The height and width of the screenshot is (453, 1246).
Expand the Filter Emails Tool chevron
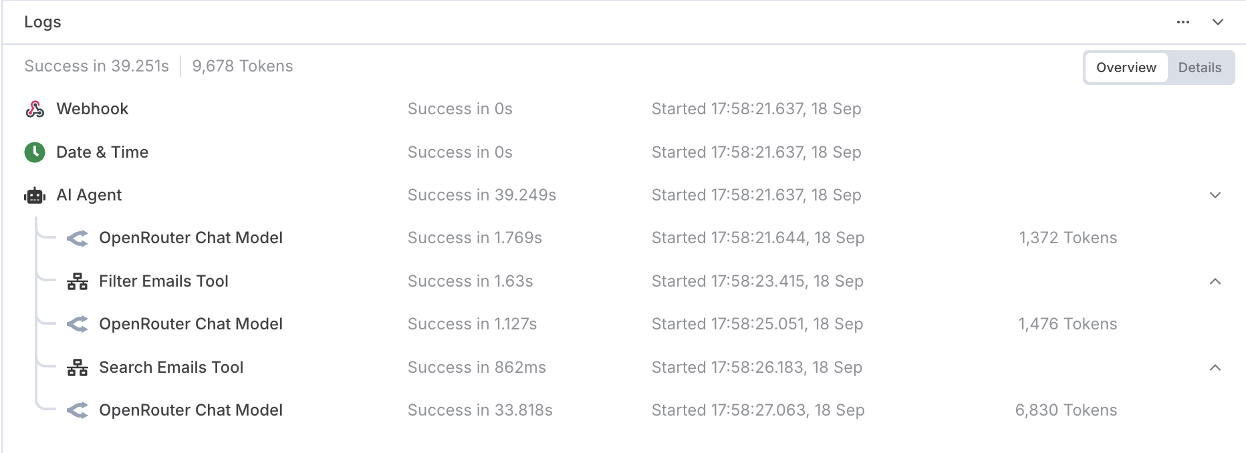click(x=1215, y=281)
